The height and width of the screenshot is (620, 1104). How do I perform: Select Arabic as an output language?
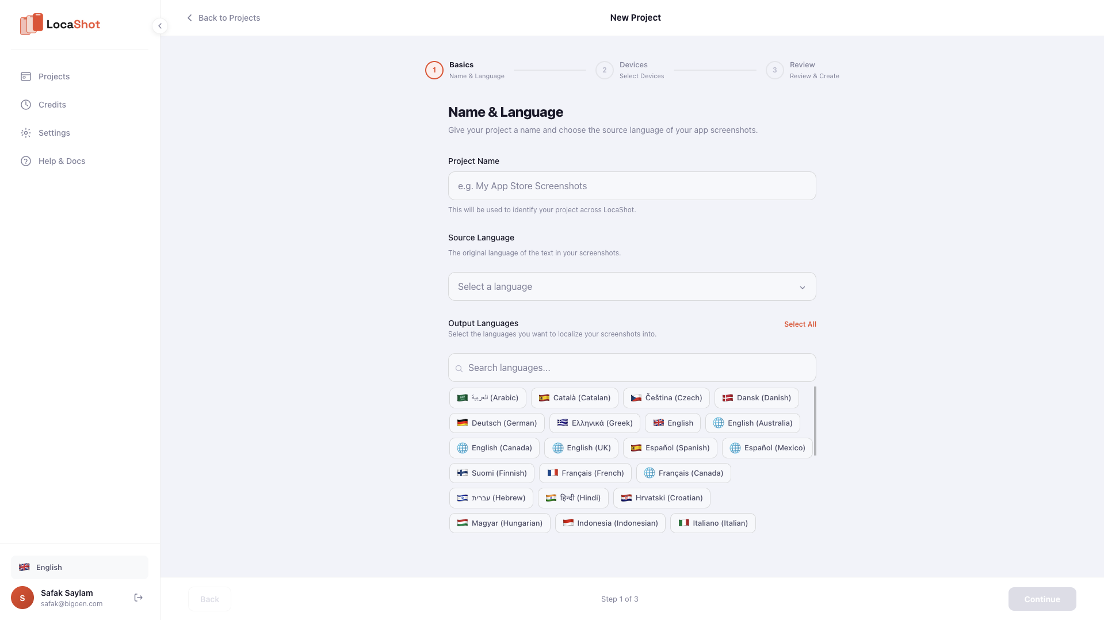[487, 397]
